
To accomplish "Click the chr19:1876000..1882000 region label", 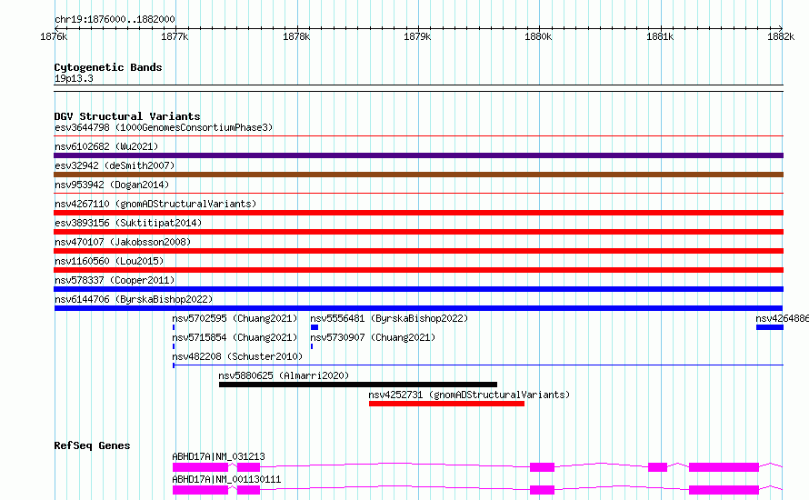I will (x=115, y=19).
